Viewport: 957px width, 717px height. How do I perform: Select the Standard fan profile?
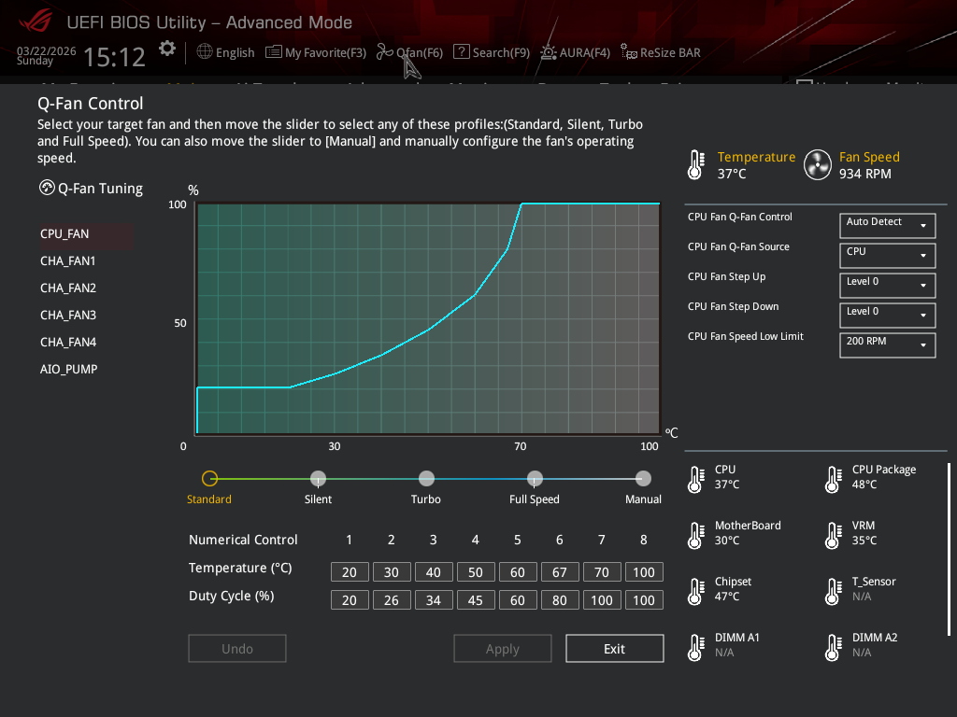pos(209,479)
